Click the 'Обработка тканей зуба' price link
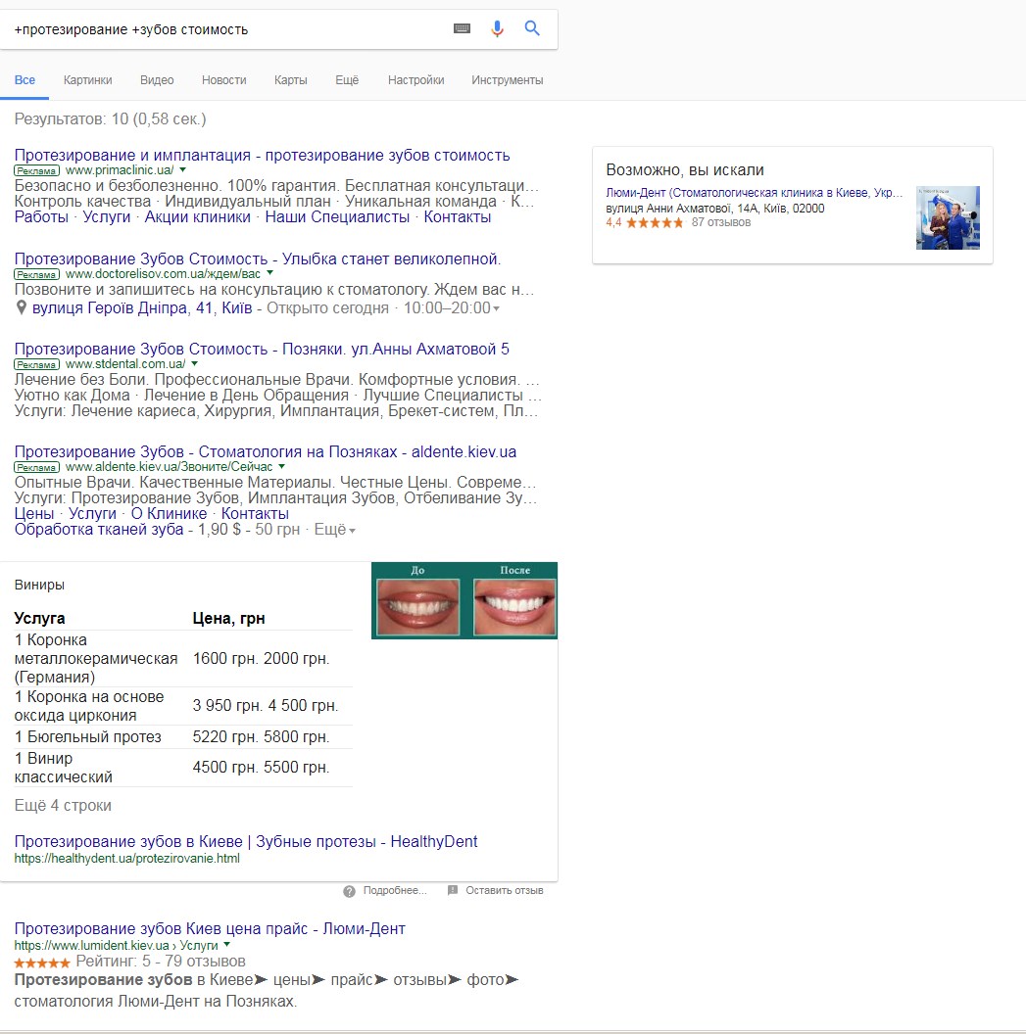Screen dimensions: 1026x1034 click(99, 530)
